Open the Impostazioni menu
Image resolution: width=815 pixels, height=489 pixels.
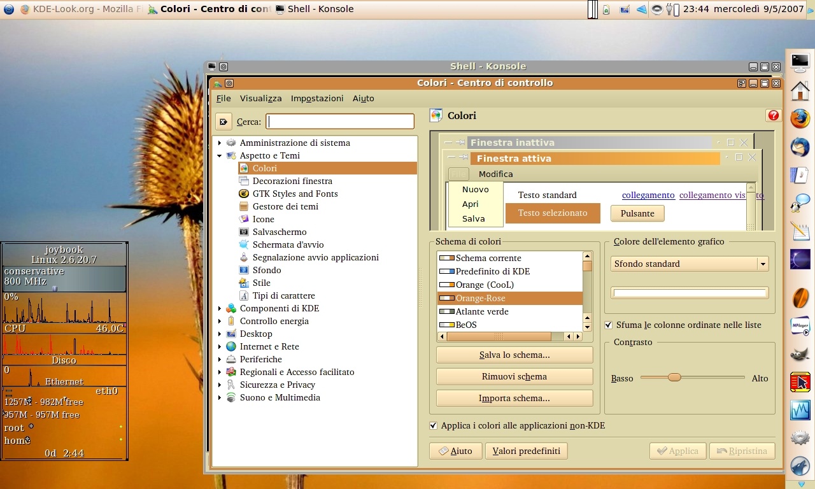tap(317, 98)
